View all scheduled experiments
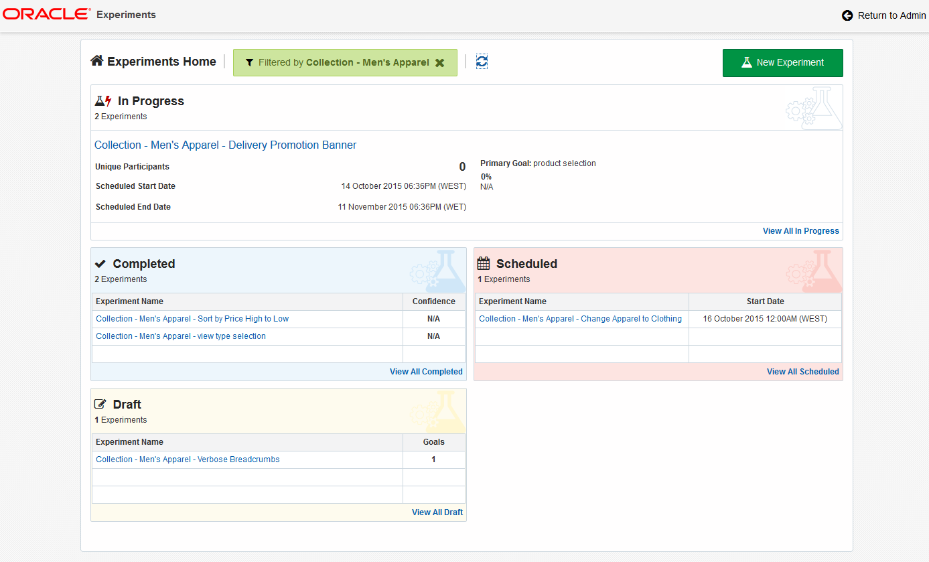929x562 pixels. click(802, 372)
